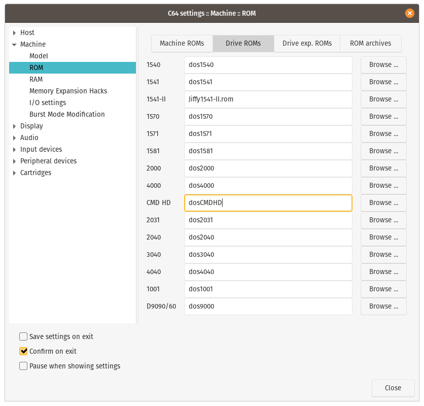Image resolution: width=424 pixels, height=406 pixels.
Task: Expand the Peripheral devices tree node
Action: tap(14, 161)
